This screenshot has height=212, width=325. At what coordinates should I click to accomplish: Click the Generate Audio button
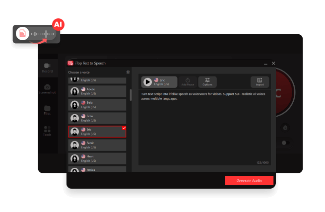(249, 181)
